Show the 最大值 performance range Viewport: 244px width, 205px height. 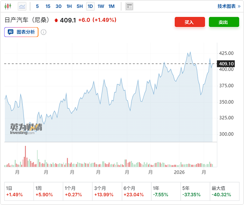[224, 191]
